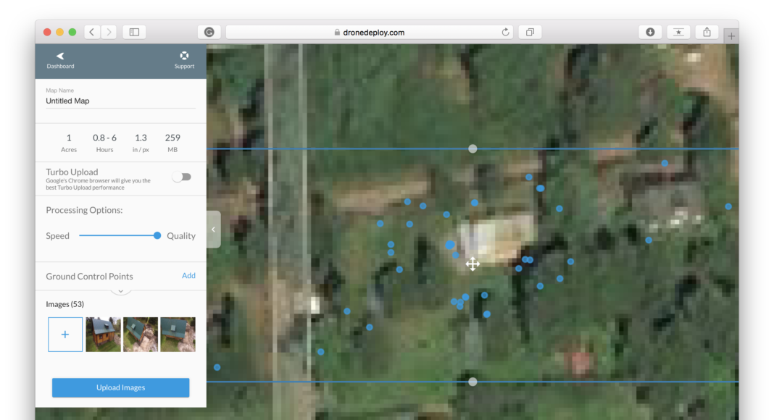This screenshot has width=774, height=420.
Task: Add more images with plus tile
Action: coord(65,335)
